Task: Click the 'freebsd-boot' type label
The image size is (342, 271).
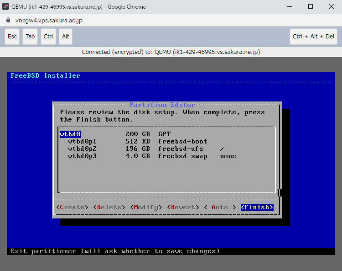Action: click(183, 141)
